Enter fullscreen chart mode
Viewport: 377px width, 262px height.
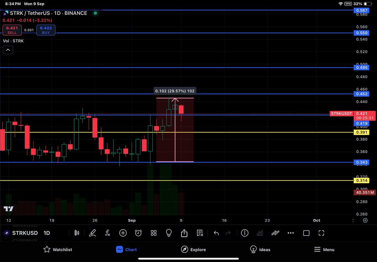coord(321,233)
